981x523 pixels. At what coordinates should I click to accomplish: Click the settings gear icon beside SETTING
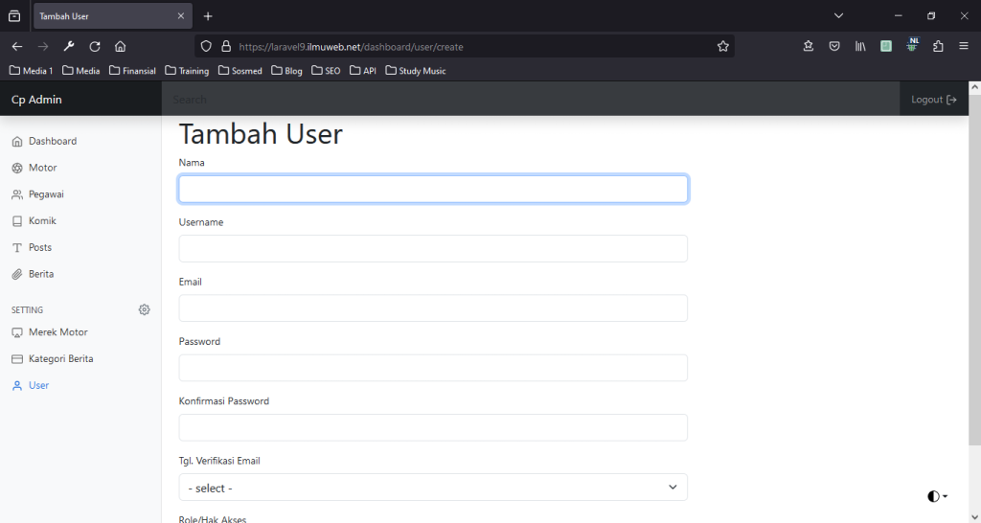(x=144, y=309)
